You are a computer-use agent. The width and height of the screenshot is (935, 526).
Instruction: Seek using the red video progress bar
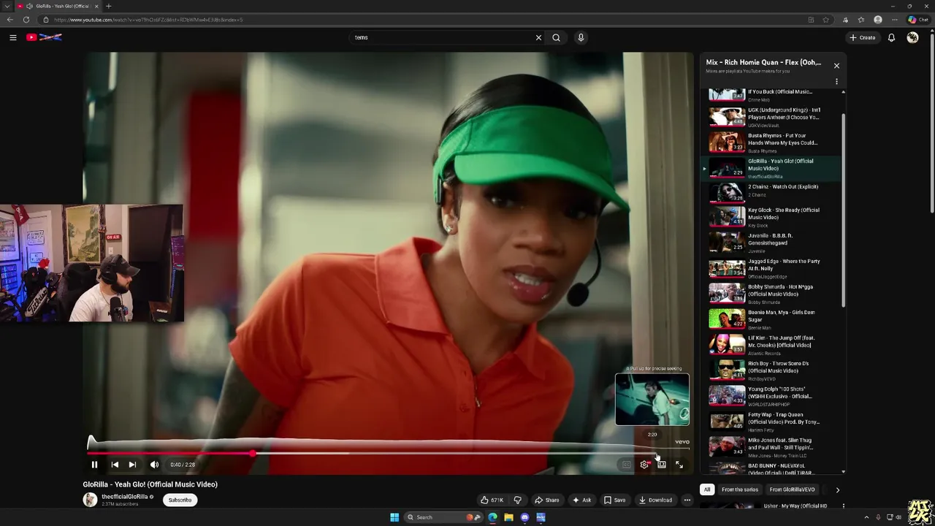(387, 454)
